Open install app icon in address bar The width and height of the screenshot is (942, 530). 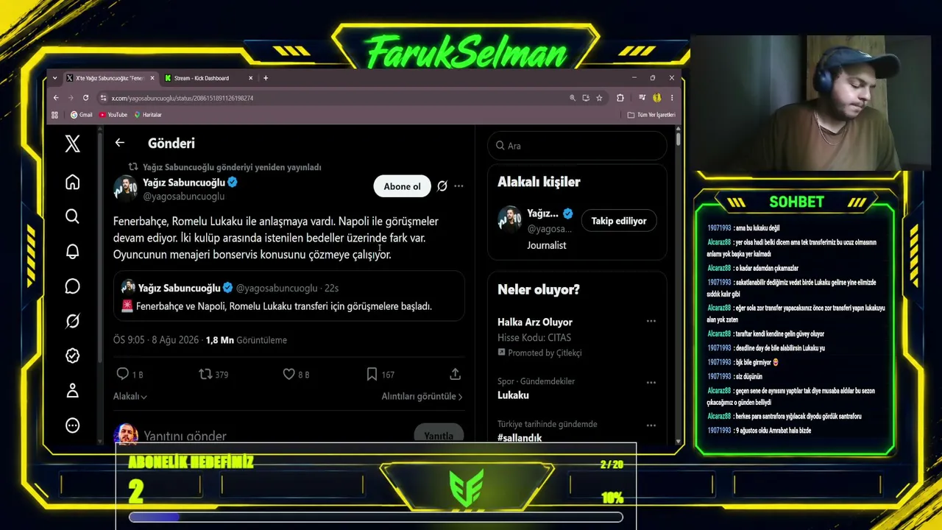click(x=586, y=98)
